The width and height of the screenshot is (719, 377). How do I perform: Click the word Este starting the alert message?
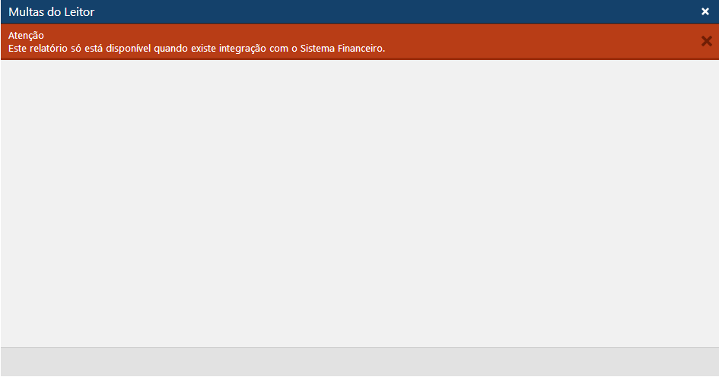[x=17, y=48]
